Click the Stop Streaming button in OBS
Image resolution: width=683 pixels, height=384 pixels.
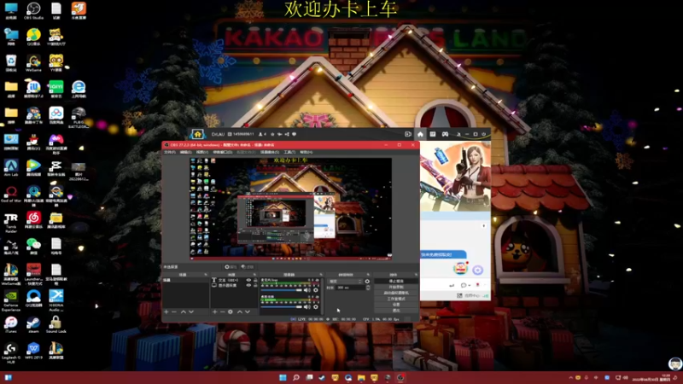point(396,282)
